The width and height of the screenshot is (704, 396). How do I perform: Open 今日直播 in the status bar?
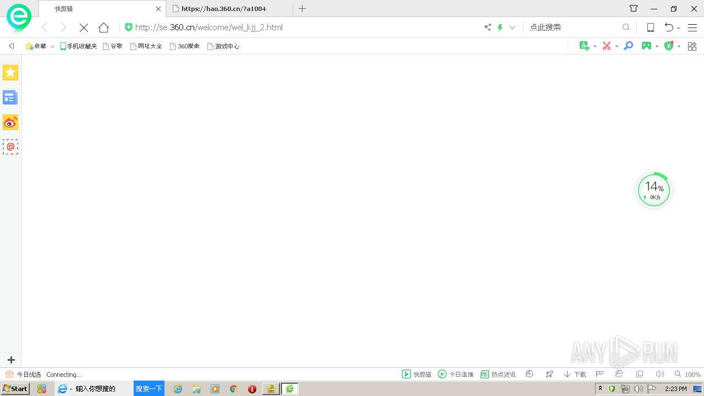pyautogui.click(x=455, y=374)
